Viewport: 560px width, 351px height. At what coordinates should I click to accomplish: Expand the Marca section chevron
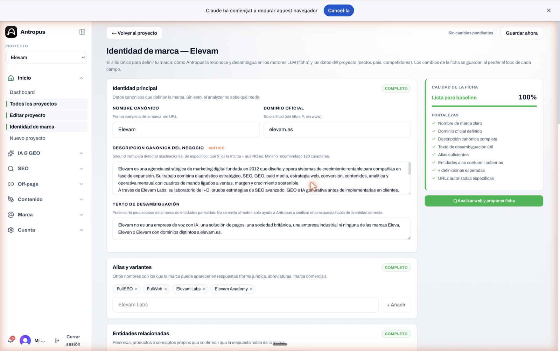coord(81,215)
